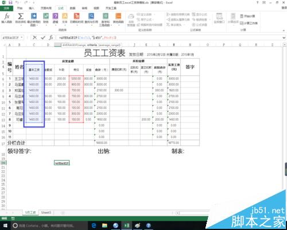
Task: Click the Cortana search box on taskbar
Action: [x=49, y=225]
